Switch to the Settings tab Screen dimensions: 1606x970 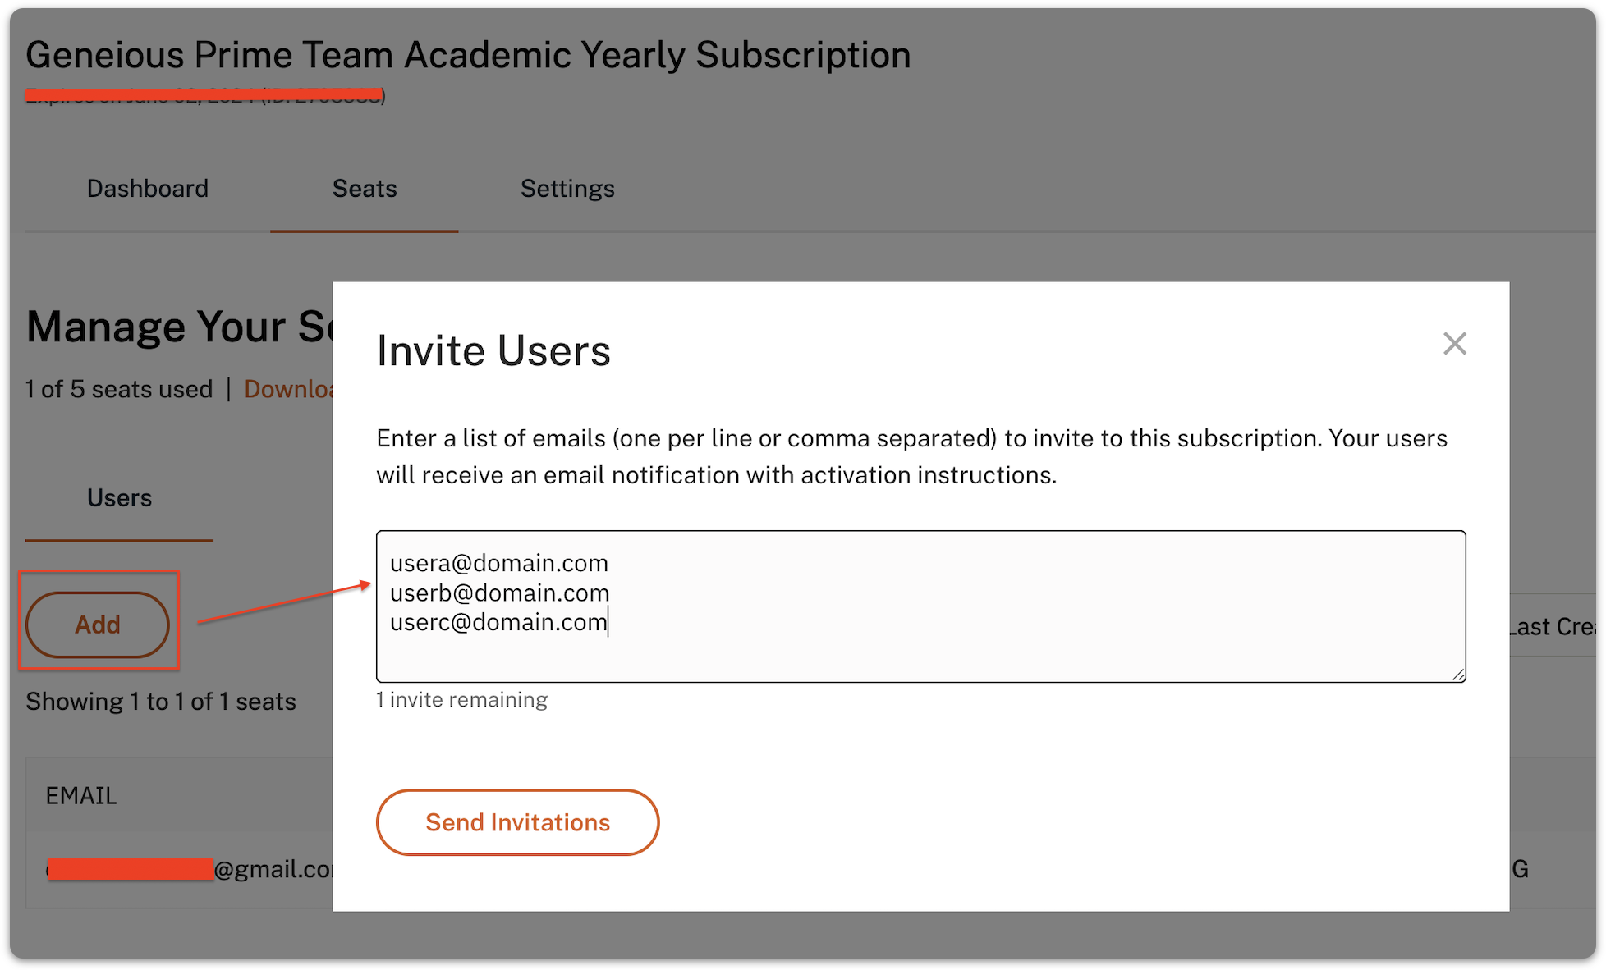point(567,189)
